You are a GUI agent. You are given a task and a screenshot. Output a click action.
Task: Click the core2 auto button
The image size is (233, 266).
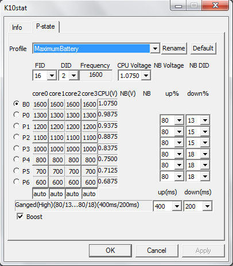(x=73, y=194)
